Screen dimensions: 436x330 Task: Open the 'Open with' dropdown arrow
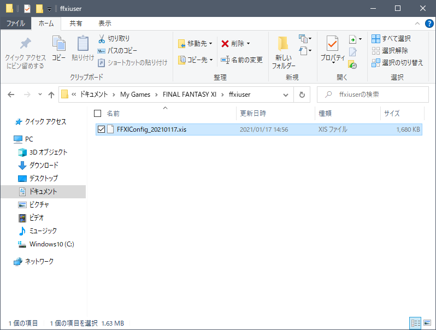tap(360, 39)
